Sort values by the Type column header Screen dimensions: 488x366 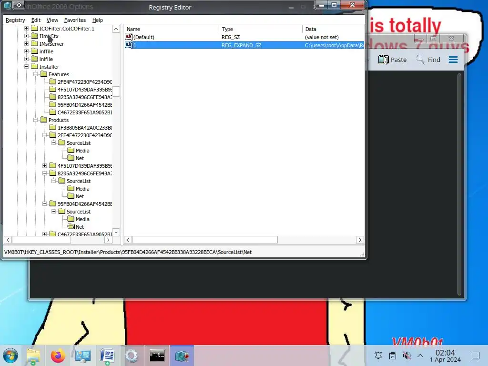(261, 29)
